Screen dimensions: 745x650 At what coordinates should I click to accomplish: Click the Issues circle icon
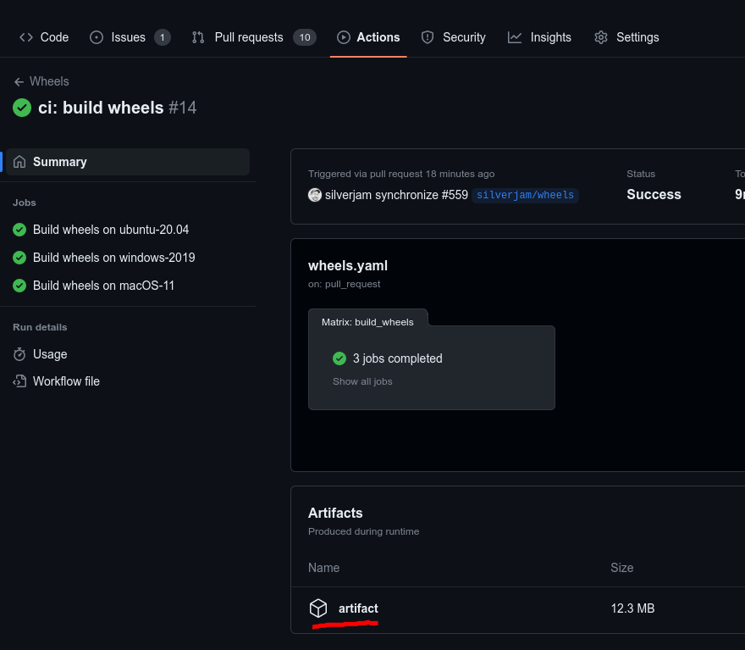(97, 37)
